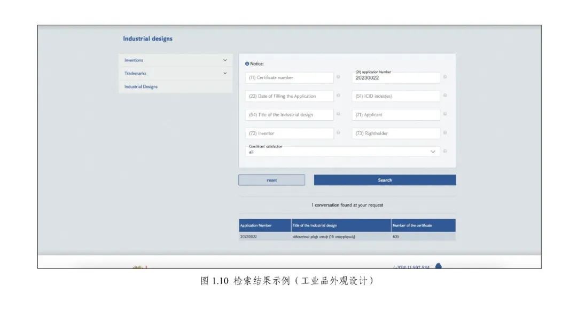The height and width of the screenshot is (309, 577).
Task: Click the Applicant input field
Action: click(x=396, y=115)
